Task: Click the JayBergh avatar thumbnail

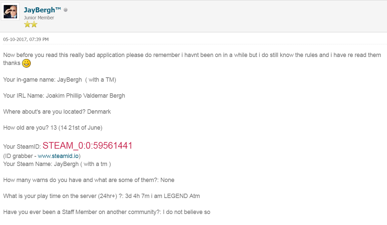Action: click(10, 12)
